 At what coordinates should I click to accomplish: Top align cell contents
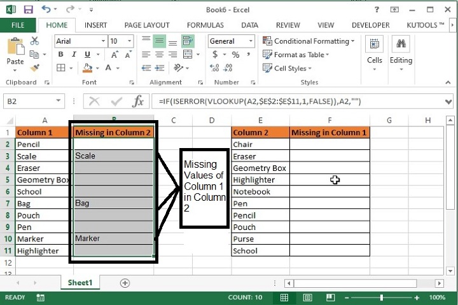[x=146, y=41]
